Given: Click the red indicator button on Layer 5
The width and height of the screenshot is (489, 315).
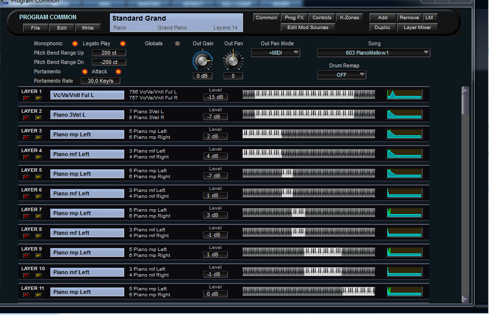Looking at the screenshot, I should tap(26, 177).
